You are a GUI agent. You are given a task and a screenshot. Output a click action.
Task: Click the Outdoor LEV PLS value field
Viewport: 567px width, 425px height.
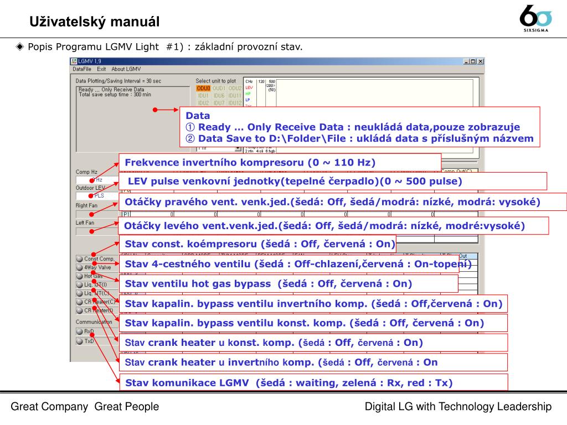tap(97, 196)
